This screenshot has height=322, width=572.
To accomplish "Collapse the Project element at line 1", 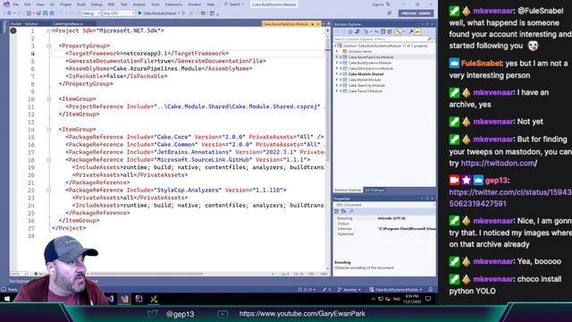I will coord(48,30).
